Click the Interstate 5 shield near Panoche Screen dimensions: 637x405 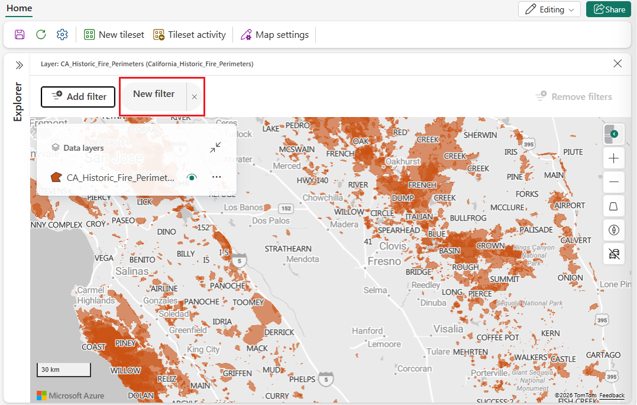coord(240,261)
